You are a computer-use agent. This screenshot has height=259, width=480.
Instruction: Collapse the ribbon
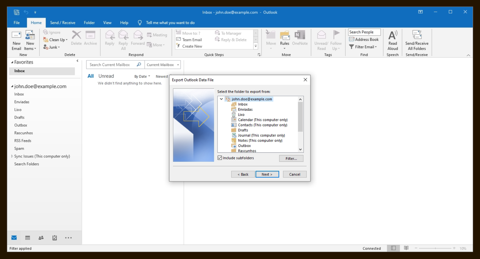(468, 55)
